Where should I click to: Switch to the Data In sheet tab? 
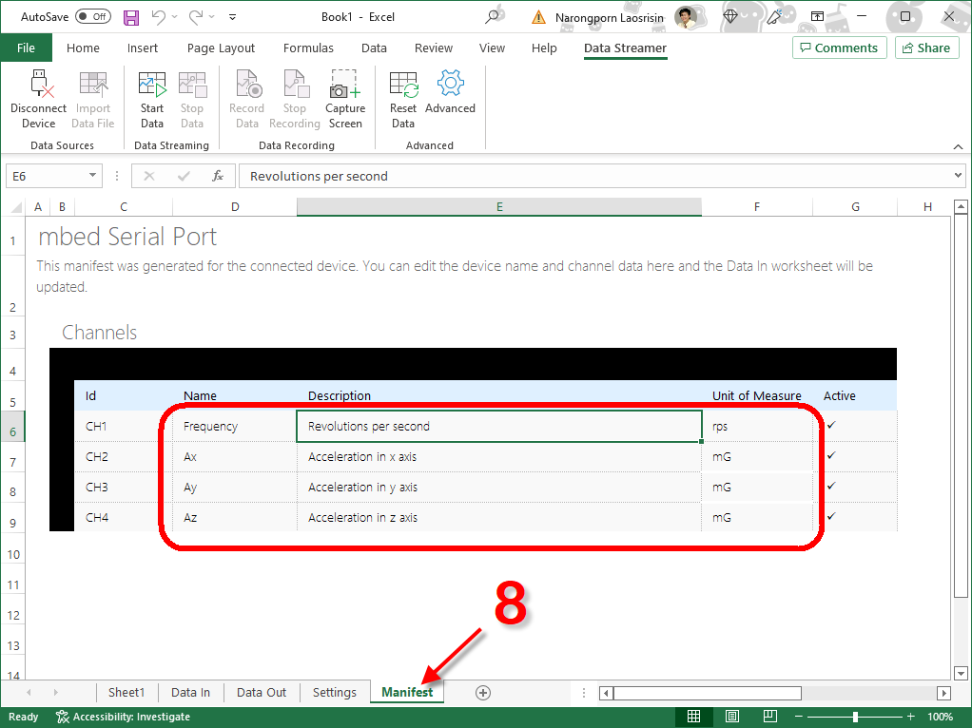[190, 693]
